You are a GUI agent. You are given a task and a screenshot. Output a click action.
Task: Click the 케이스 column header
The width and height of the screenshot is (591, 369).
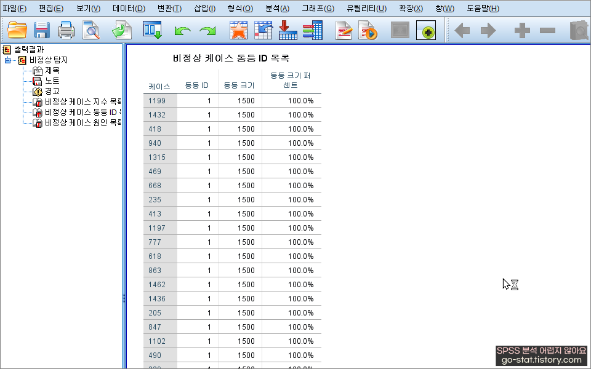(159, 86)
